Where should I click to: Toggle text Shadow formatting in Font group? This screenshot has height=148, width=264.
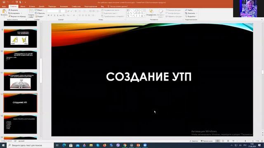58,16
